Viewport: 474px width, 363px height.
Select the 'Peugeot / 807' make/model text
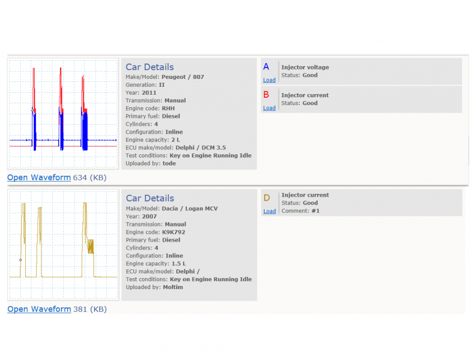click(x=183, y=77)
